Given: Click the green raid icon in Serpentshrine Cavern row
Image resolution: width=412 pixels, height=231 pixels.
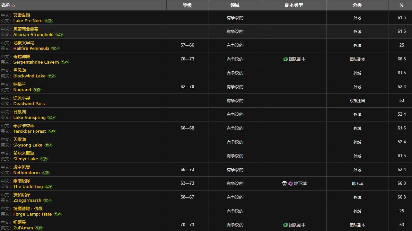Looking at the screenshot, I should click(285, 59).
